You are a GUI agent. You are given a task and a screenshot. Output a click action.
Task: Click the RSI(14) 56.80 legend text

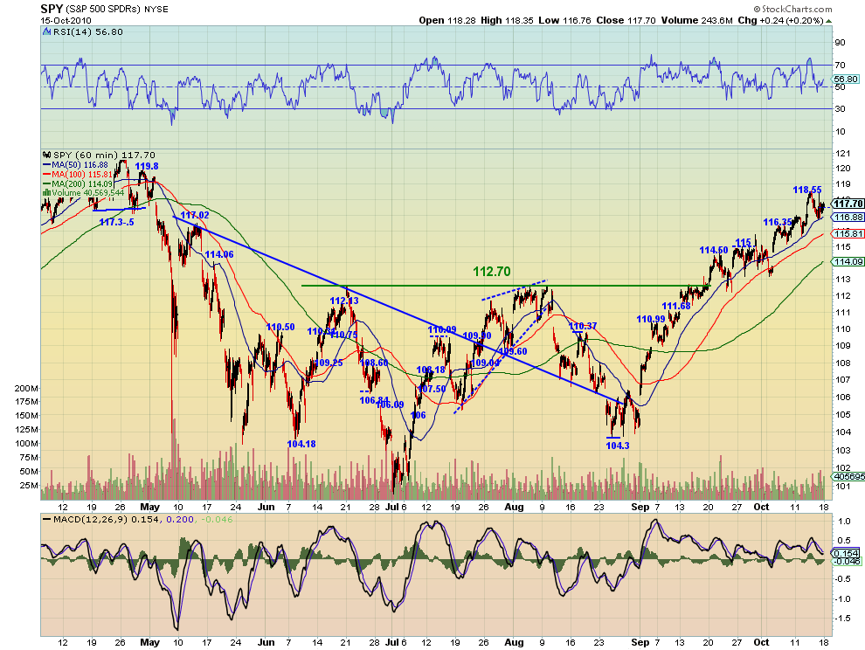point(87,32)
